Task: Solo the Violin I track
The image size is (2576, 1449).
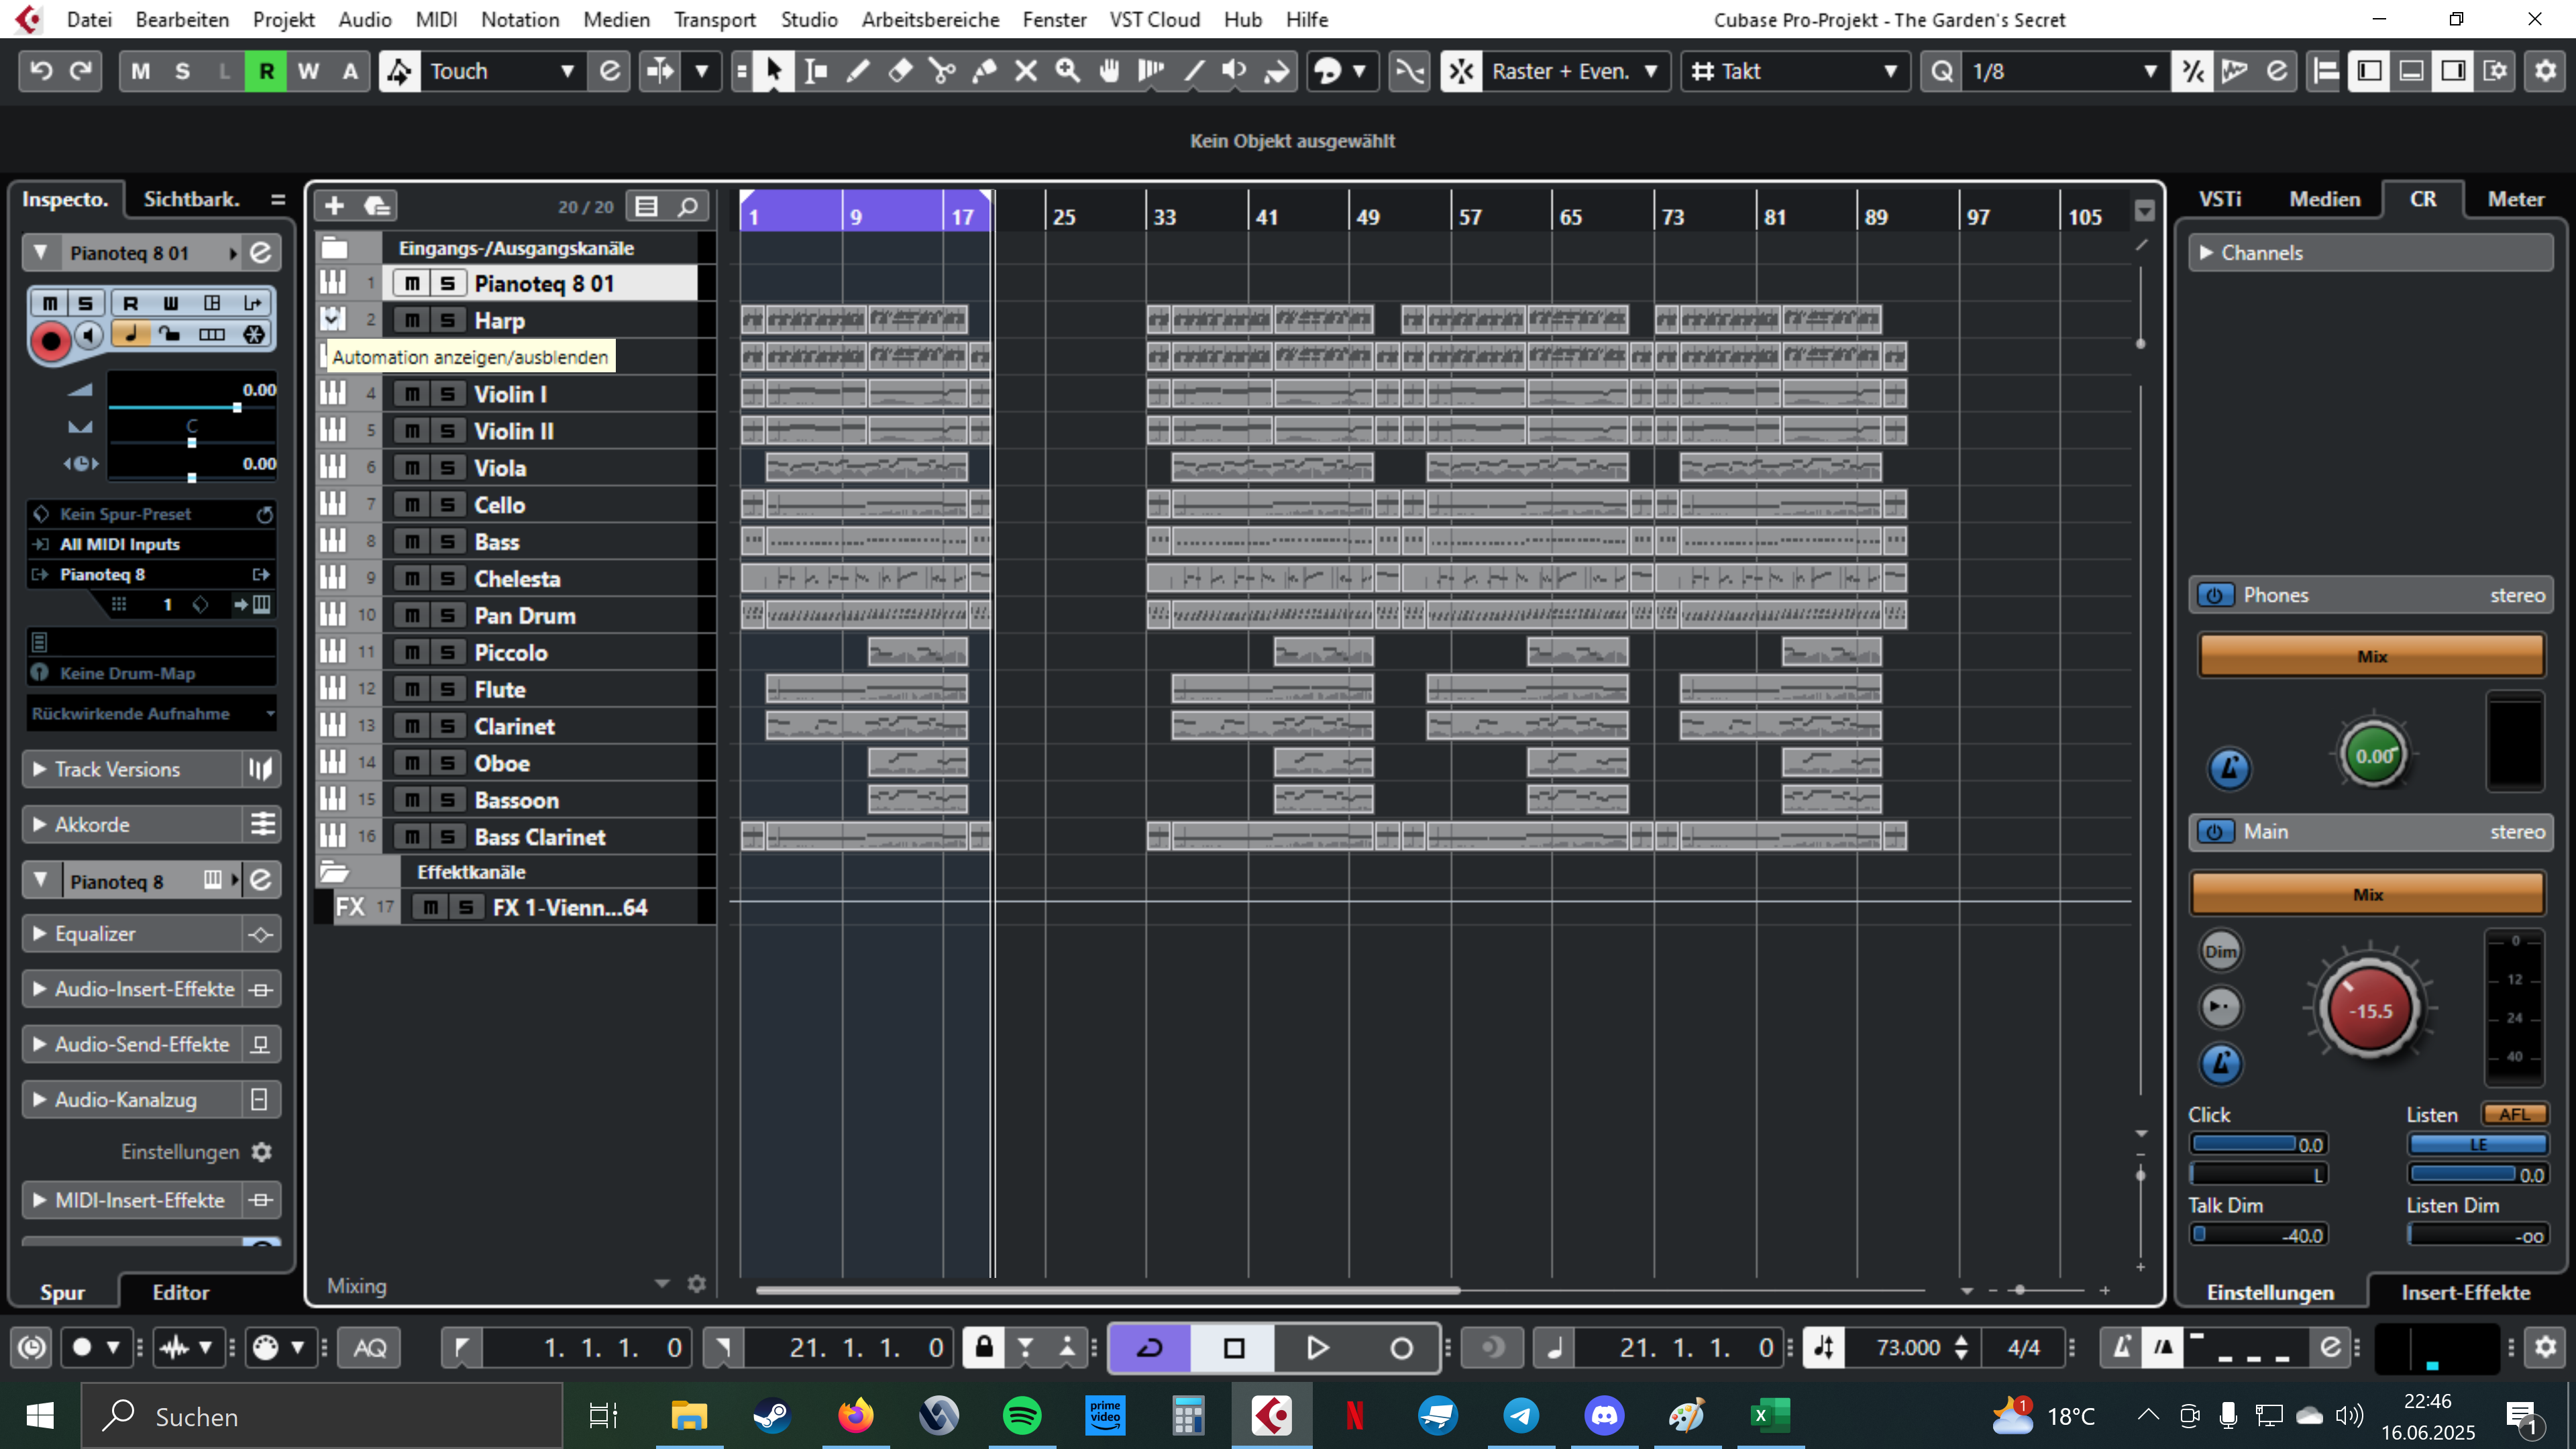Action: coord(448,394)
